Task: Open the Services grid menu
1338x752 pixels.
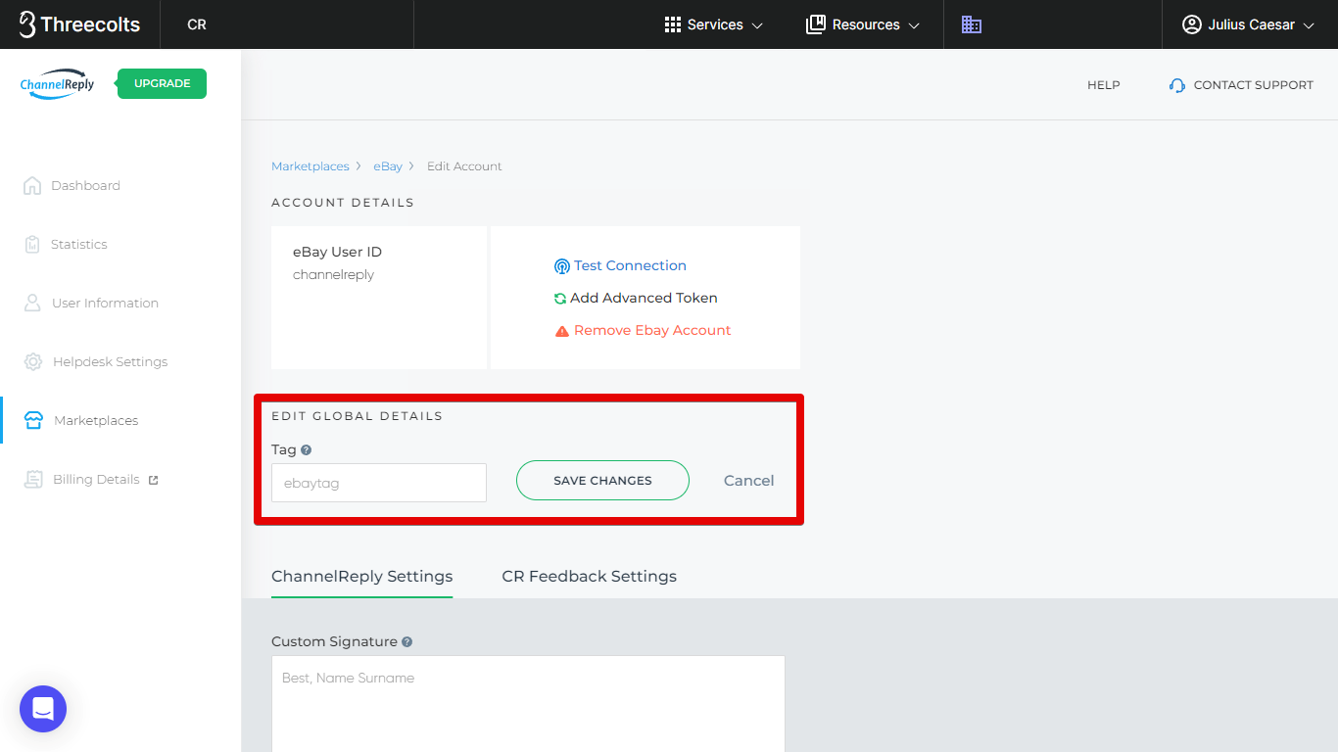Action: 713,24
